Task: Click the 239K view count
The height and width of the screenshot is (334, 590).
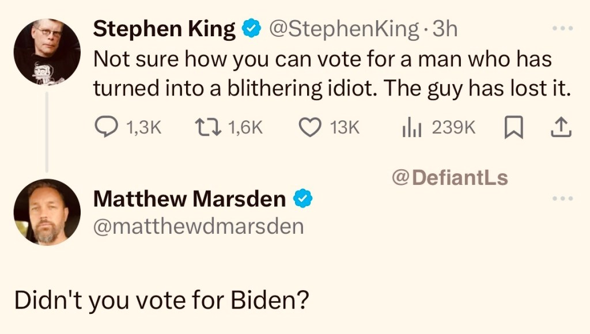Action: [x=453, y=128]
